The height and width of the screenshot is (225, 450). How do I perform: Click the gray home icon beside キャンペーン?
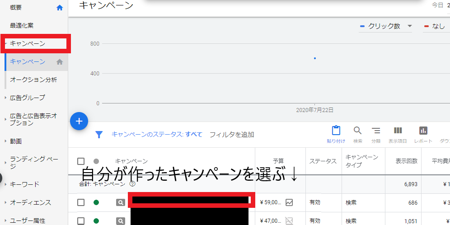[x=60, y=62]
